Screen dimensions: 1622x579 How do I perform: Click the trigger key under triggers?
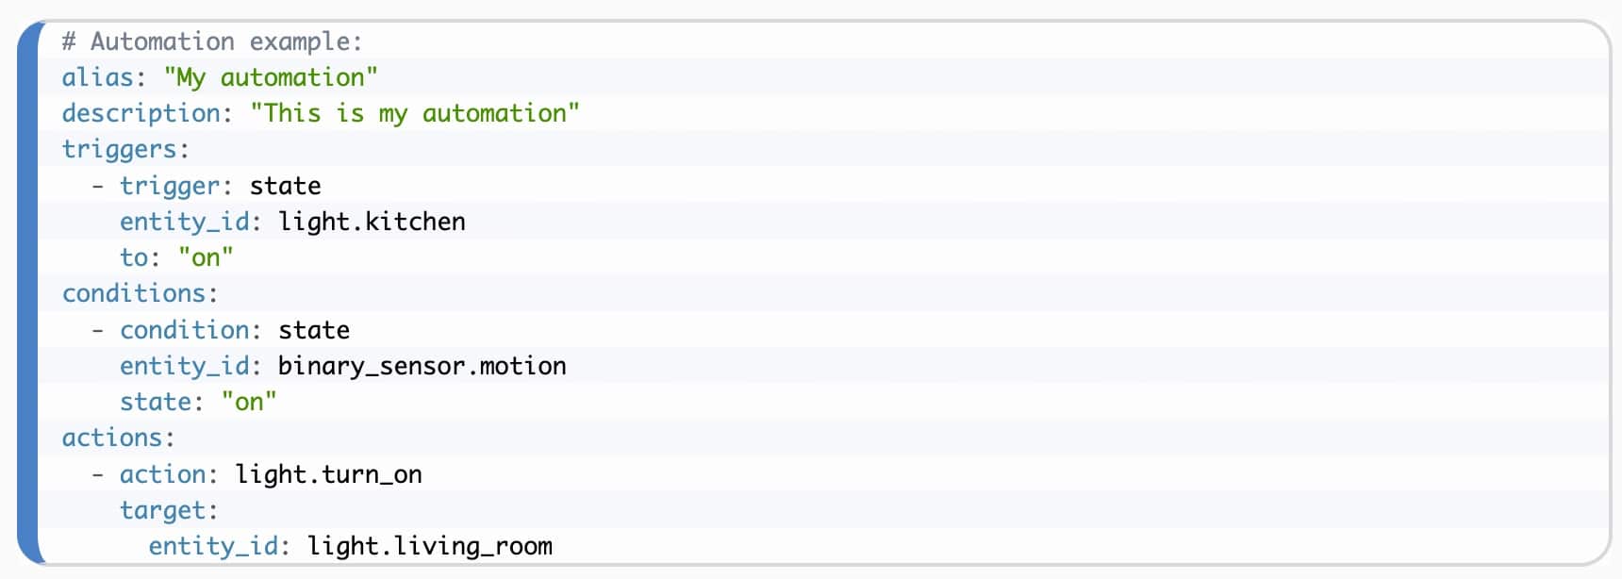pos(169,186)
